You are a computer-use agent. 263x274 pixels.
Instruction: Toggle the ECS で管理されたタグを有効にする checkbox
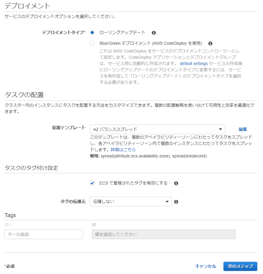[x=92, y=183]
